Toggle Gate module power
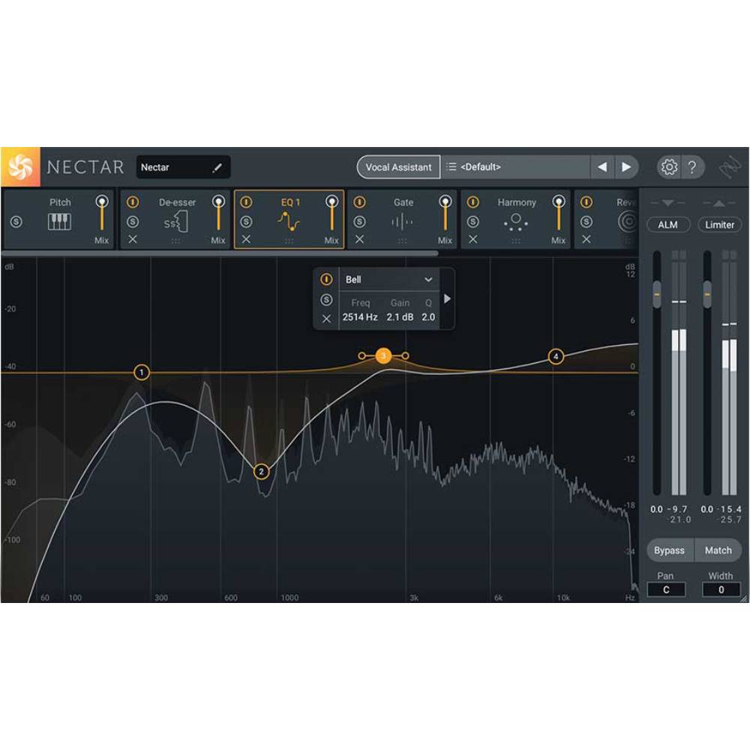Screen dimensions: 750x750 coord(360,202)
